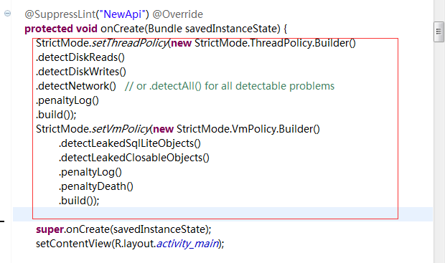Click the first .penaltyLog() line
The height and width of the screenshot is (263, 445).
click(67, 100)
